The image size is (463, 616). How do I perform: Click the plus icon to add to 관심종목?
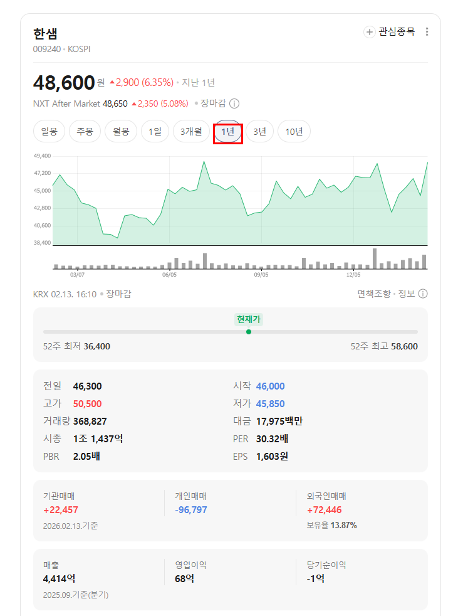(x=369, y=32)
